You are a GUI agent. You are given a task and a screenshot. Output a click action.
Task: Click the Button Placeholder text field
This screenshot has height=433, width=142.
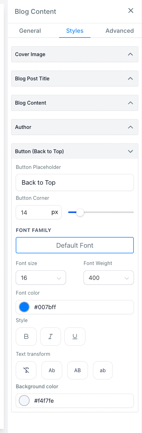coord(75,182)
